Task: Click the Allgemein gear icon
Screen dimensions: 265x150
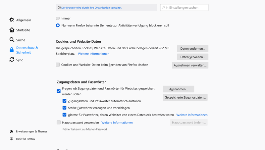Action: pyautogui.click(x=12, y=20)
